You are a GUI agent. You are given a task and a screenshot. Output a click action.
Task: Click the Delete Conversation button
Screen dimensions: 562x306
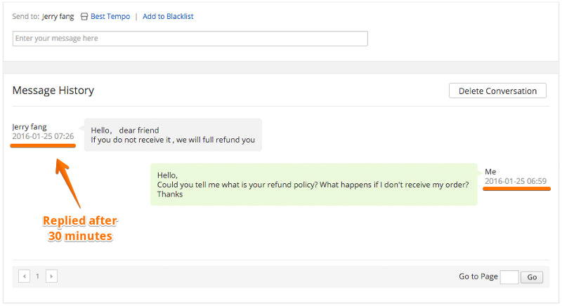(x=497, y=91)
